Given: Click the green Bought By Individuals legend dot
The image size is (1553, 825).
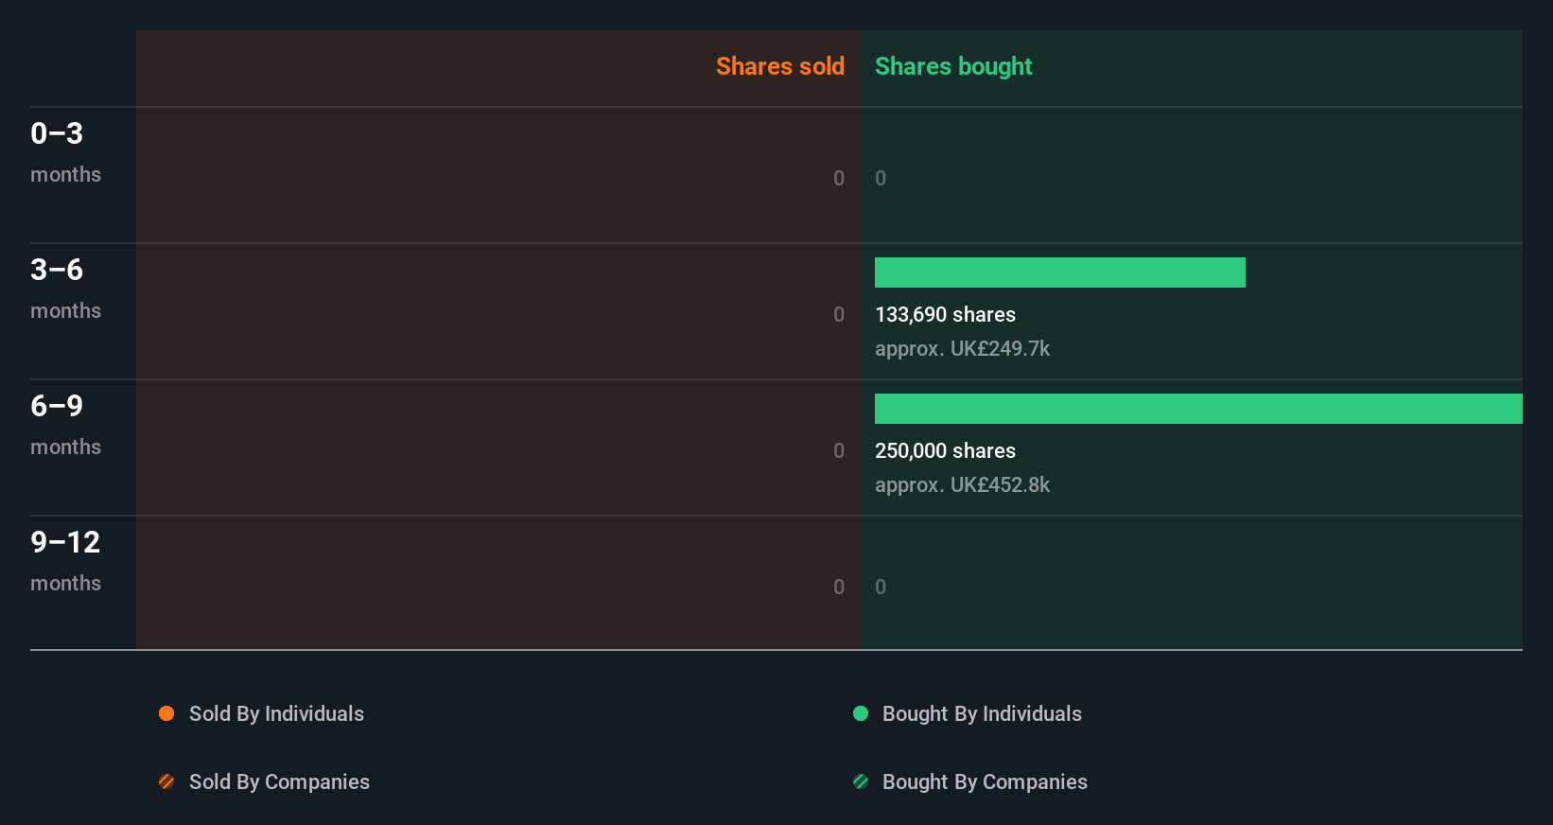Looking at the screenshot, I should [x=861, y=713].
